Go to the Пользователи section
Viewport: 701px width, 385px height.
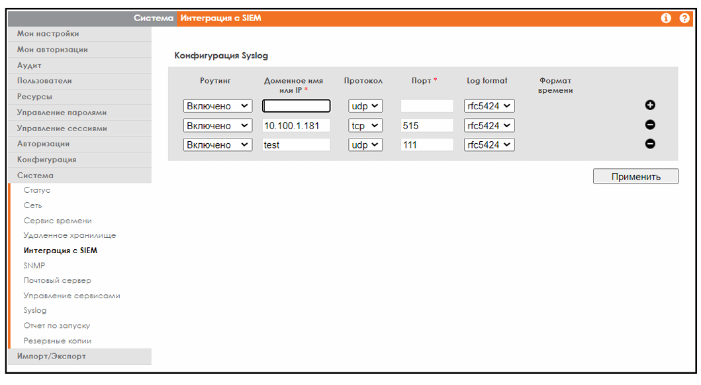[44, 81]
